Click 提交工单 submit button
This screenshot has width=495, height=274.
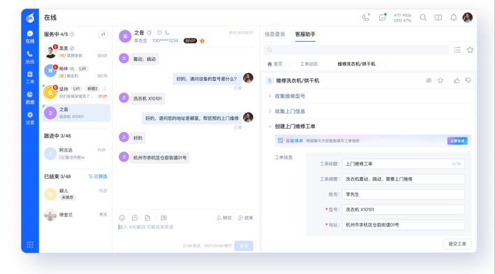[x=457, y=244]
